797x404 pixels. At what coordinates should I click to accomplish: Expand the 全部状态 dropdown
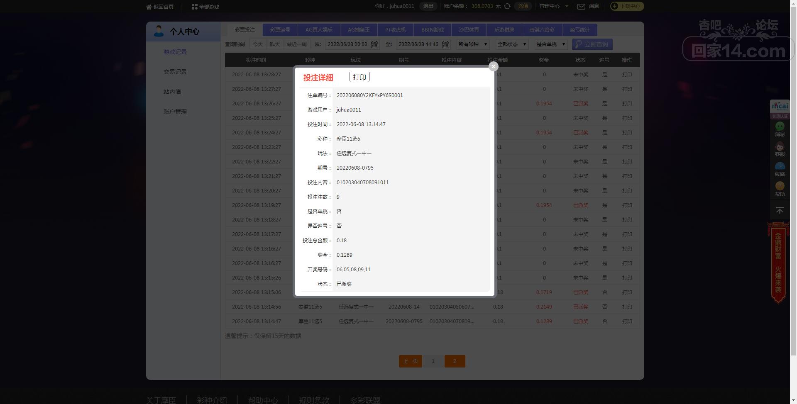[512, 44]
